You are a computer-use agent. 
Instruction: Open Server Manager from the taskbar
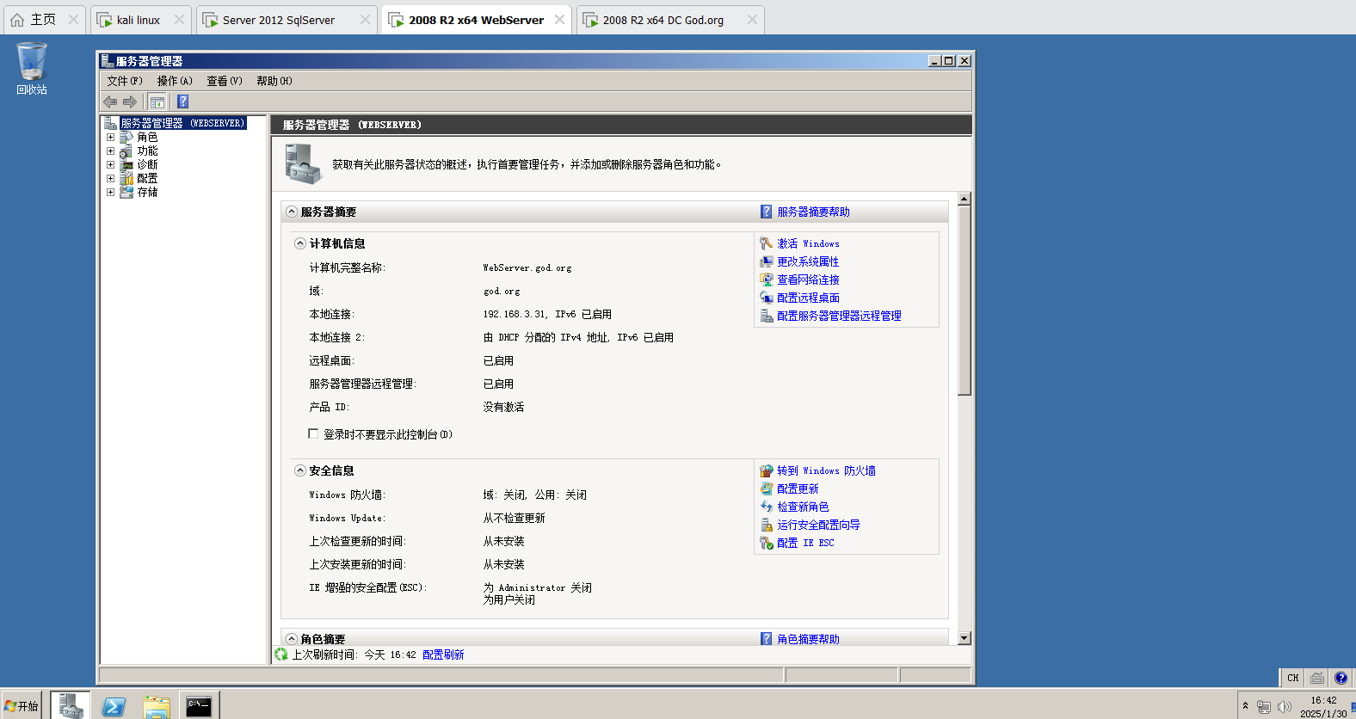point(71,705)
